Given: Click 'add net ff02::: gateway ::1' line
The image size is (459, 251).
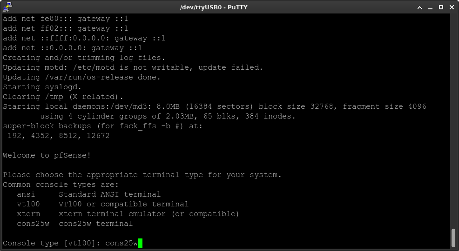Looking at the screenshot, I should point(65,28).
